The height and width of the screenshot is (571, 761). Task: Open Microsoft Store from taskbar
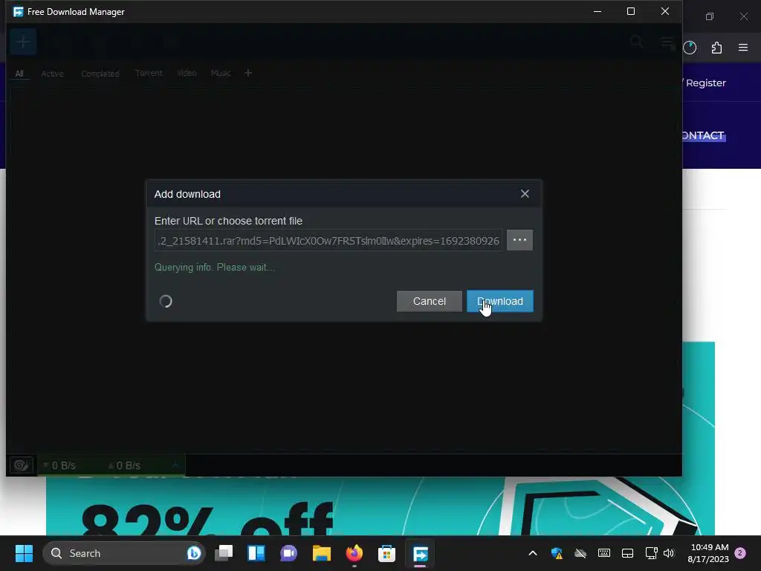[x=386, y=553]
